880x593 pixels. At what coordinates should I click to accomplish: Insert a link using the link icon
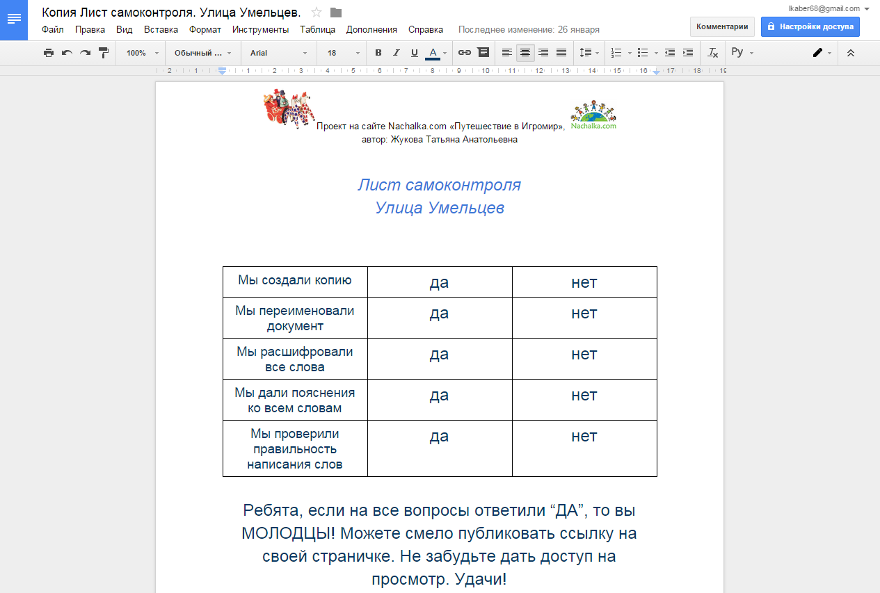[x=465, y=53]
